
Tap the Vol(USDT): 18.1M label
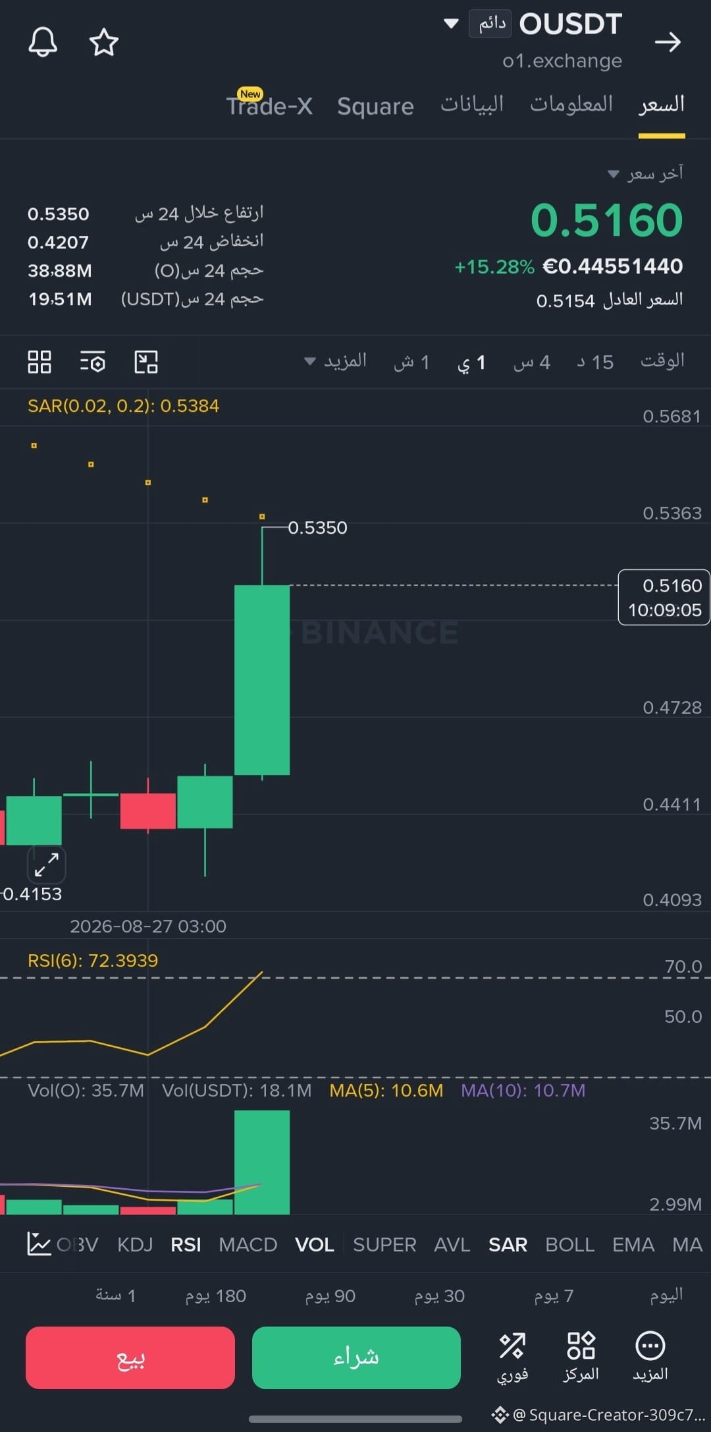tap(237, 1090)
